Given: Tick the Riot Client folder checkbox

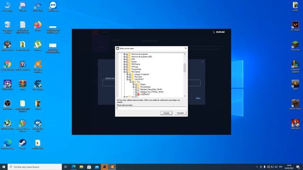Looking at the screenshot, I should click(x=130, y=77).
